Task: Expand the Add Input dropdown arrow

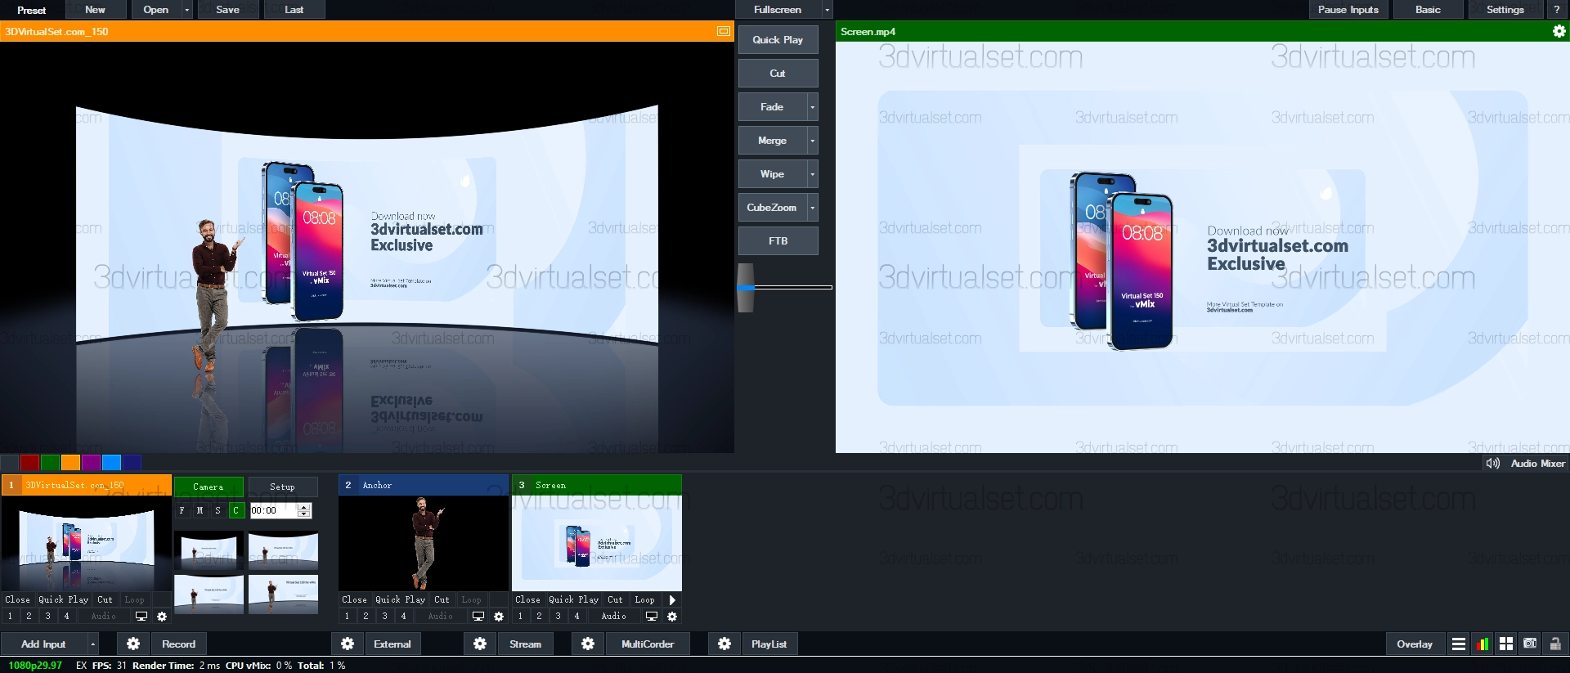Action: [92, 644]
